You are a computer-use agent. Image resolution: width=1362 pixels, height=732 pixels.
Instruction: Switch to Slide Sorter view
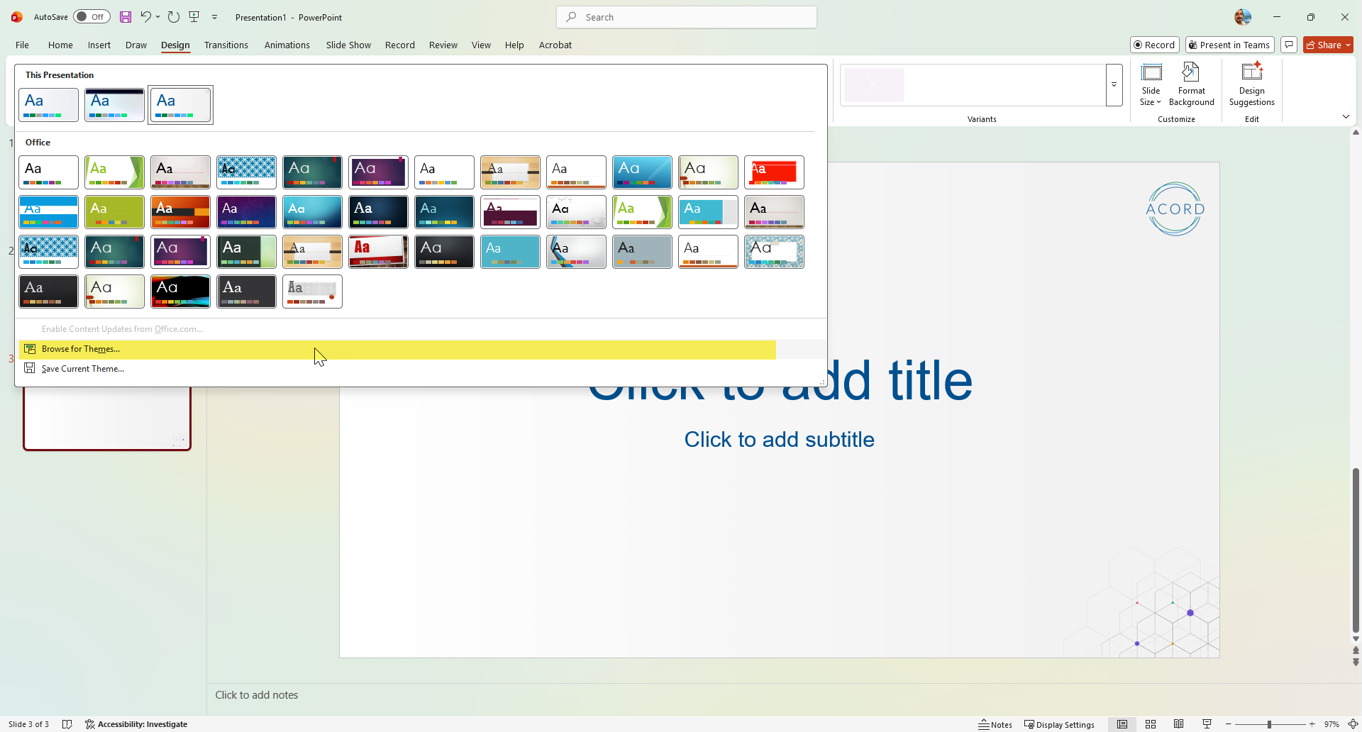(x=1151, y=724)
